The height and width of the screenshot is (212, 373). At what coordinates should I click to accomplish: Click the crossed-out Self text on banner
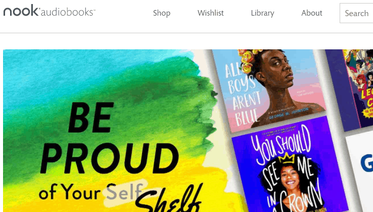click(124, 192)
